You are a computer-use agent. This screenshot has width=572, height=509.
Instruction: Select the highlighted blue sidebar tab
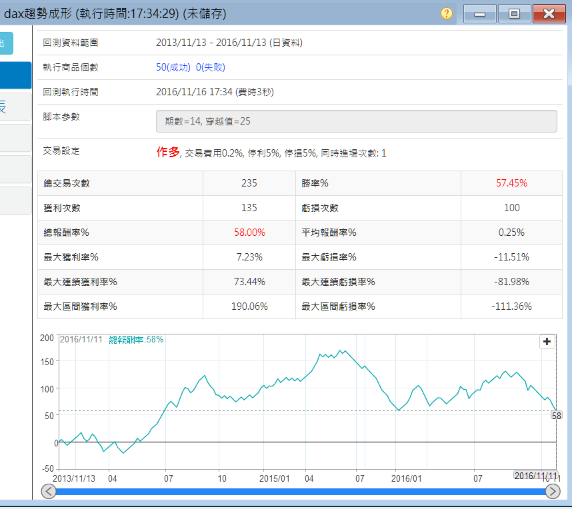(x=15, y=75)
